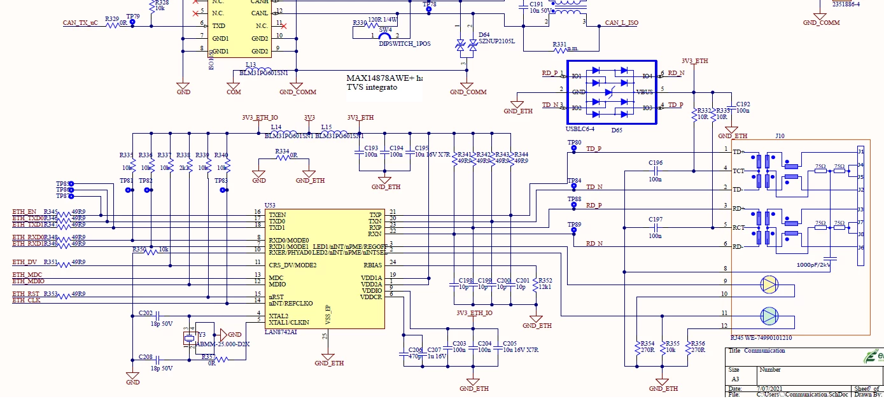Click the green LED in RJ45 connector
884x401 pixels.
pyautogui.click(x=769, y=315)
